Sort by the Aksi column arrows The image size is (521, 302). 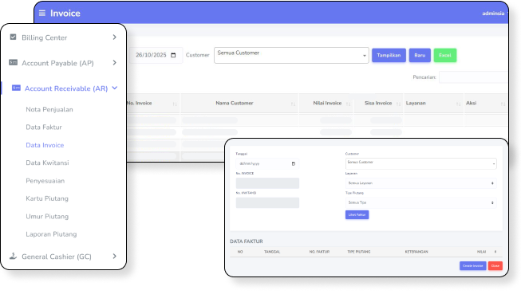(503, 104)
